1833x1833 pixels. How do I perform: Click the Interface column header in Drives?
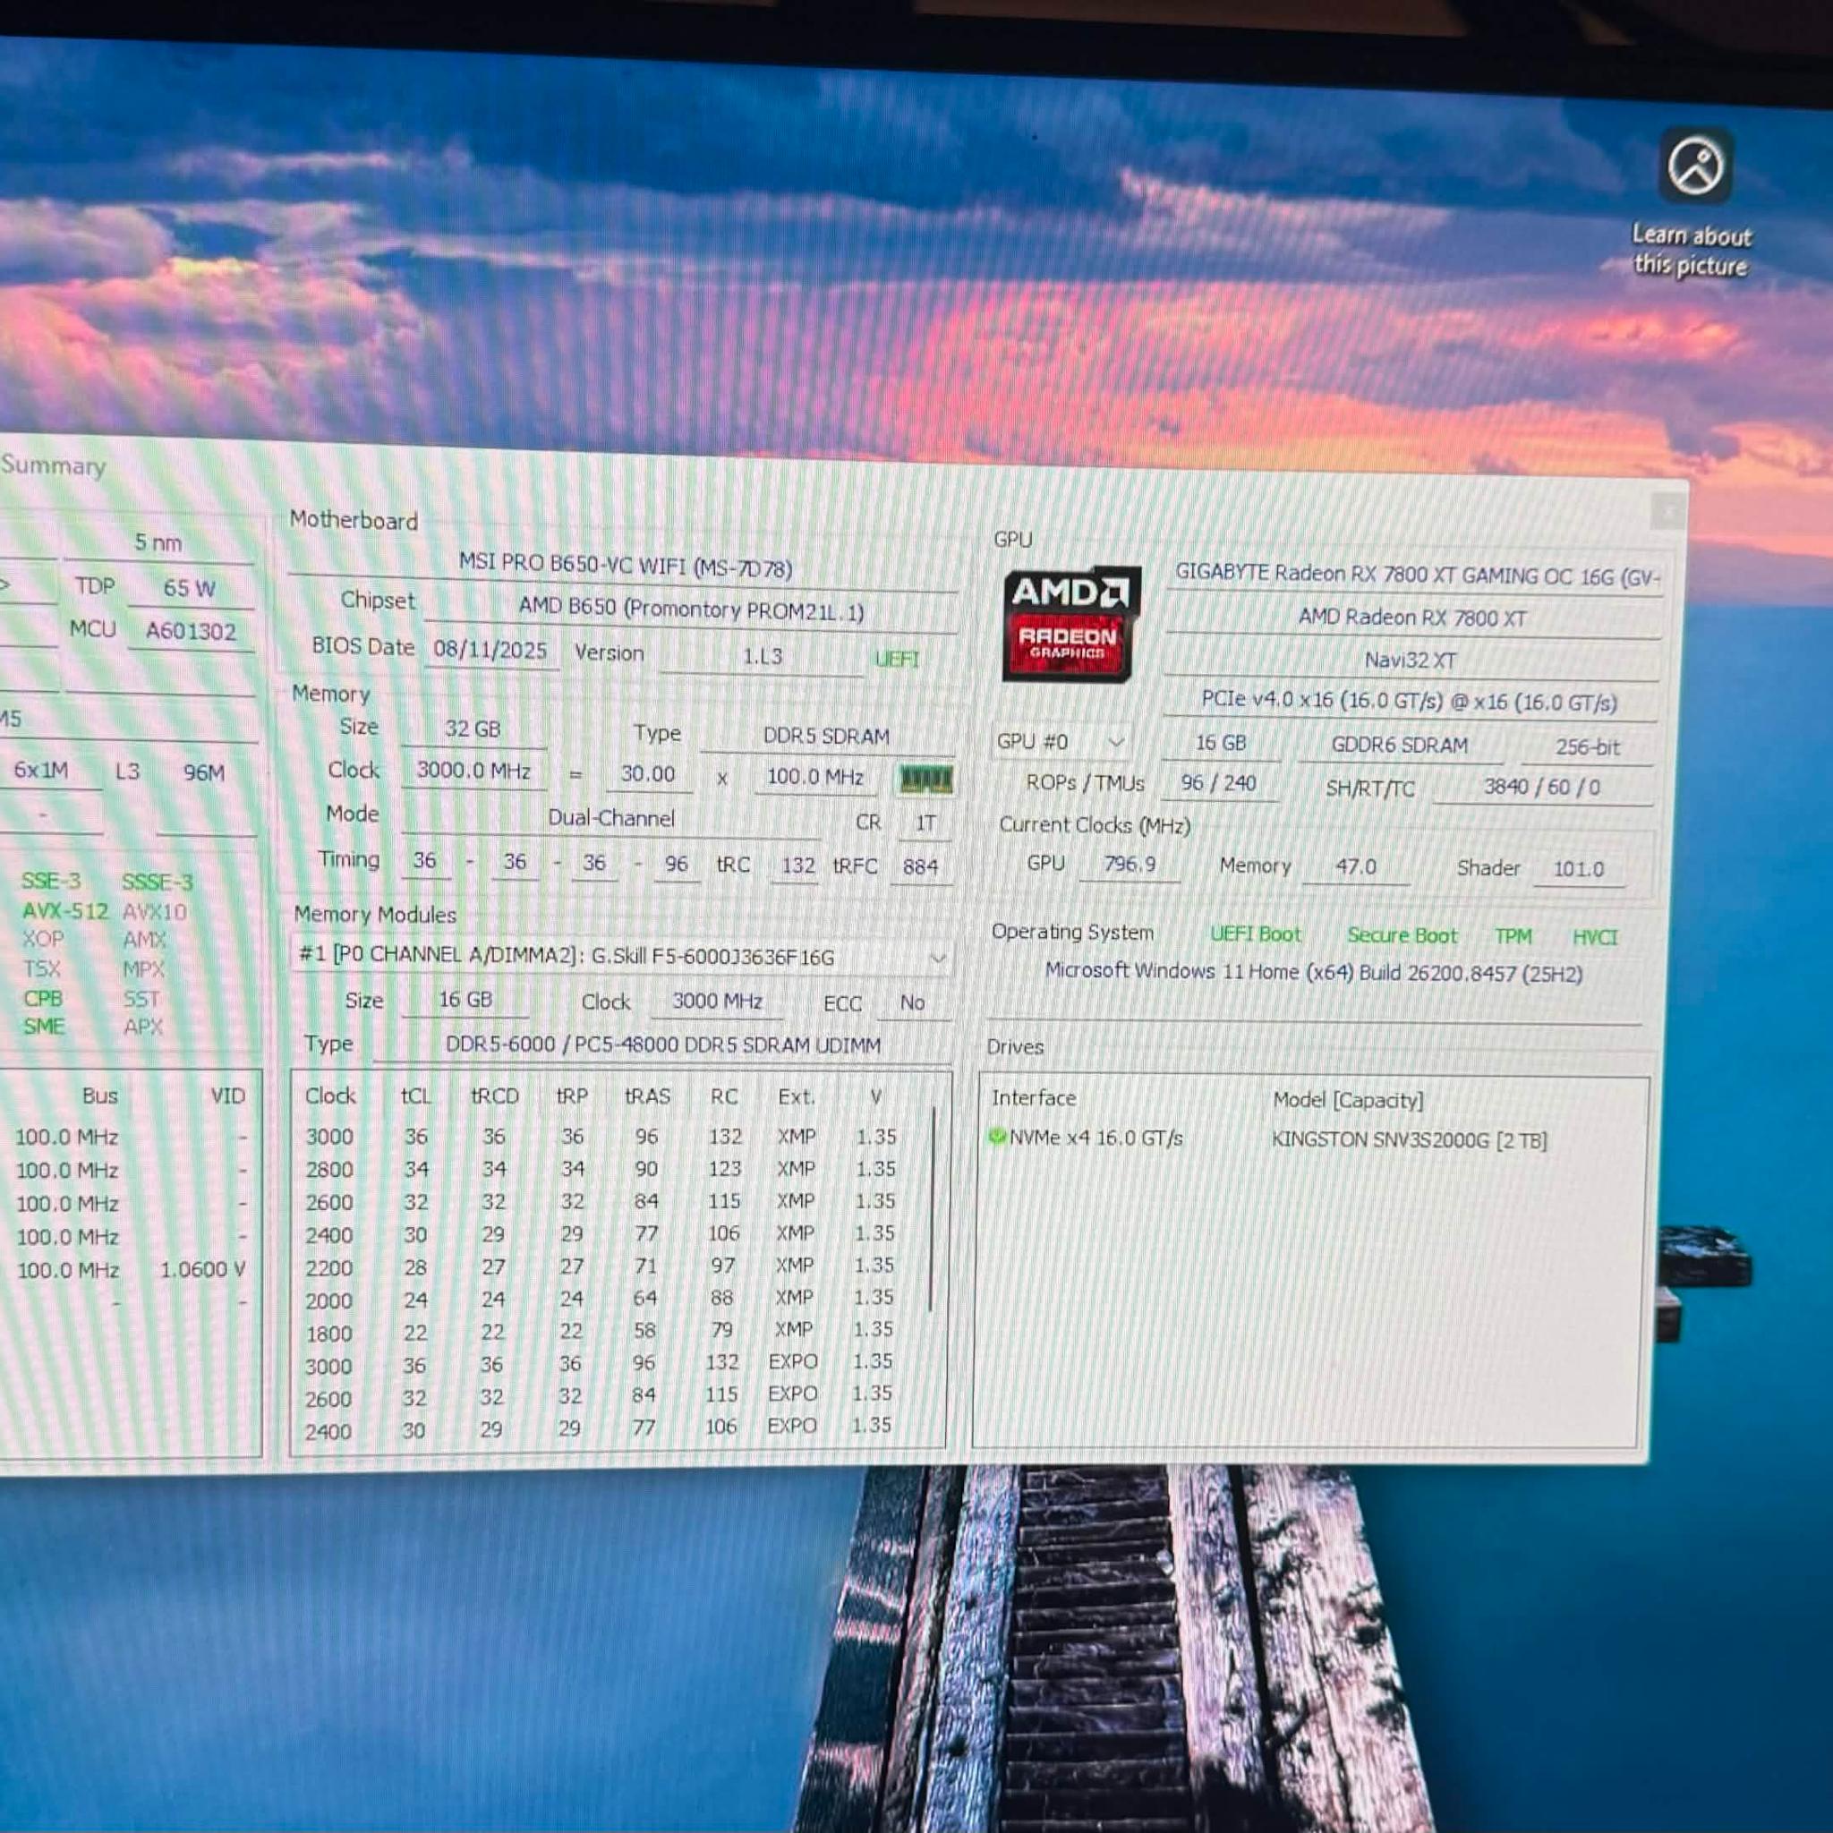[1033, 1097]
